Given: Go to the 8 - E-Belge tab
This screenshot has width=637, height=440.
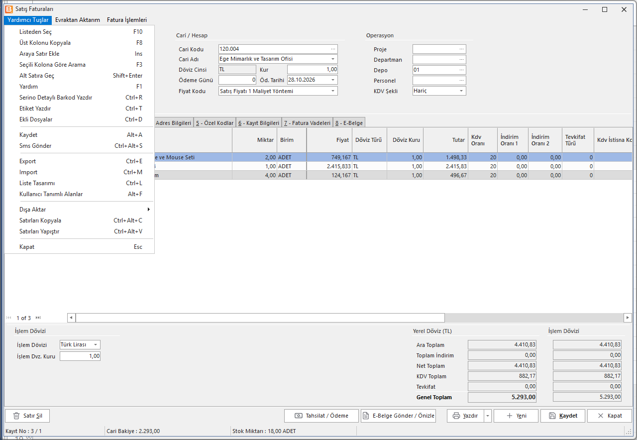Looking at the screenshot, I should point(349,123).
